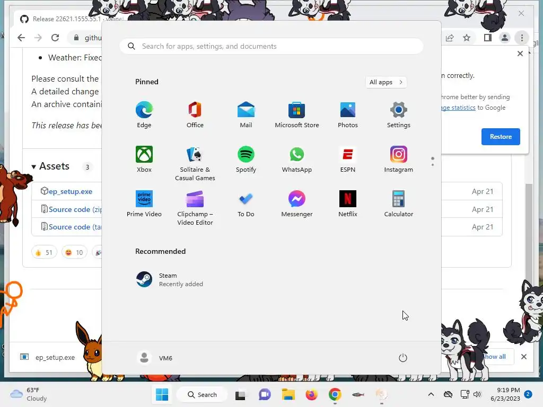Open the Chrome profile button

tap(505, 38)
